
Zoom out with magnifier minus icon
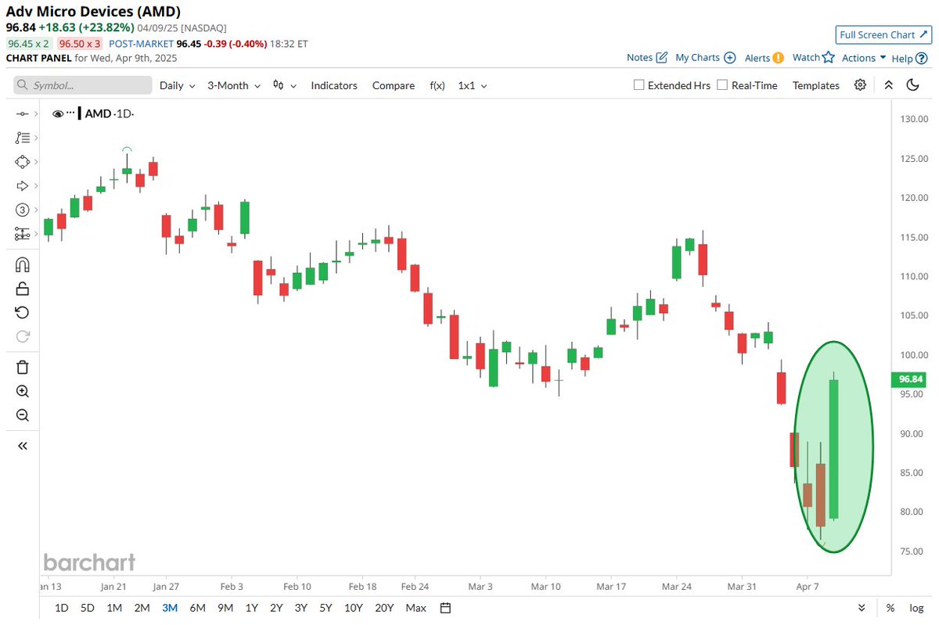click(22, 415)
